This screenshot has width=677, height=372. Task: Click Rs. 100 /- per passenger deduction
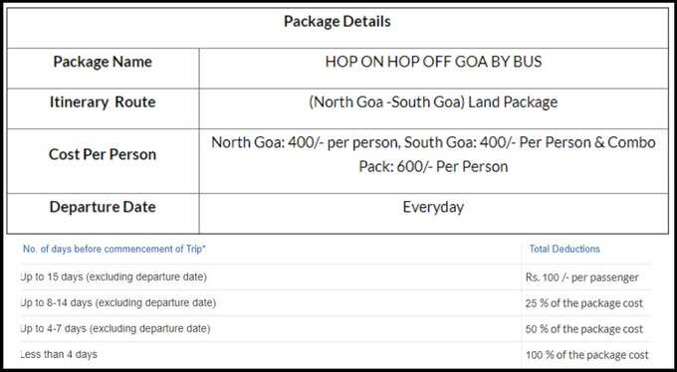click(x=582, y=278)
